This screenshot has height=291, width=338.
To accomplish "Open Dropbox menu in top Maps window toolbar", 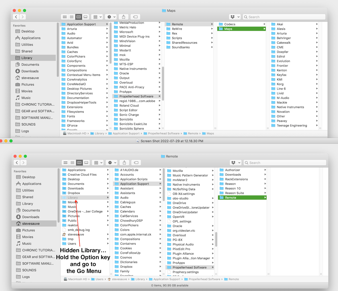I will click(x=235, y=17).
